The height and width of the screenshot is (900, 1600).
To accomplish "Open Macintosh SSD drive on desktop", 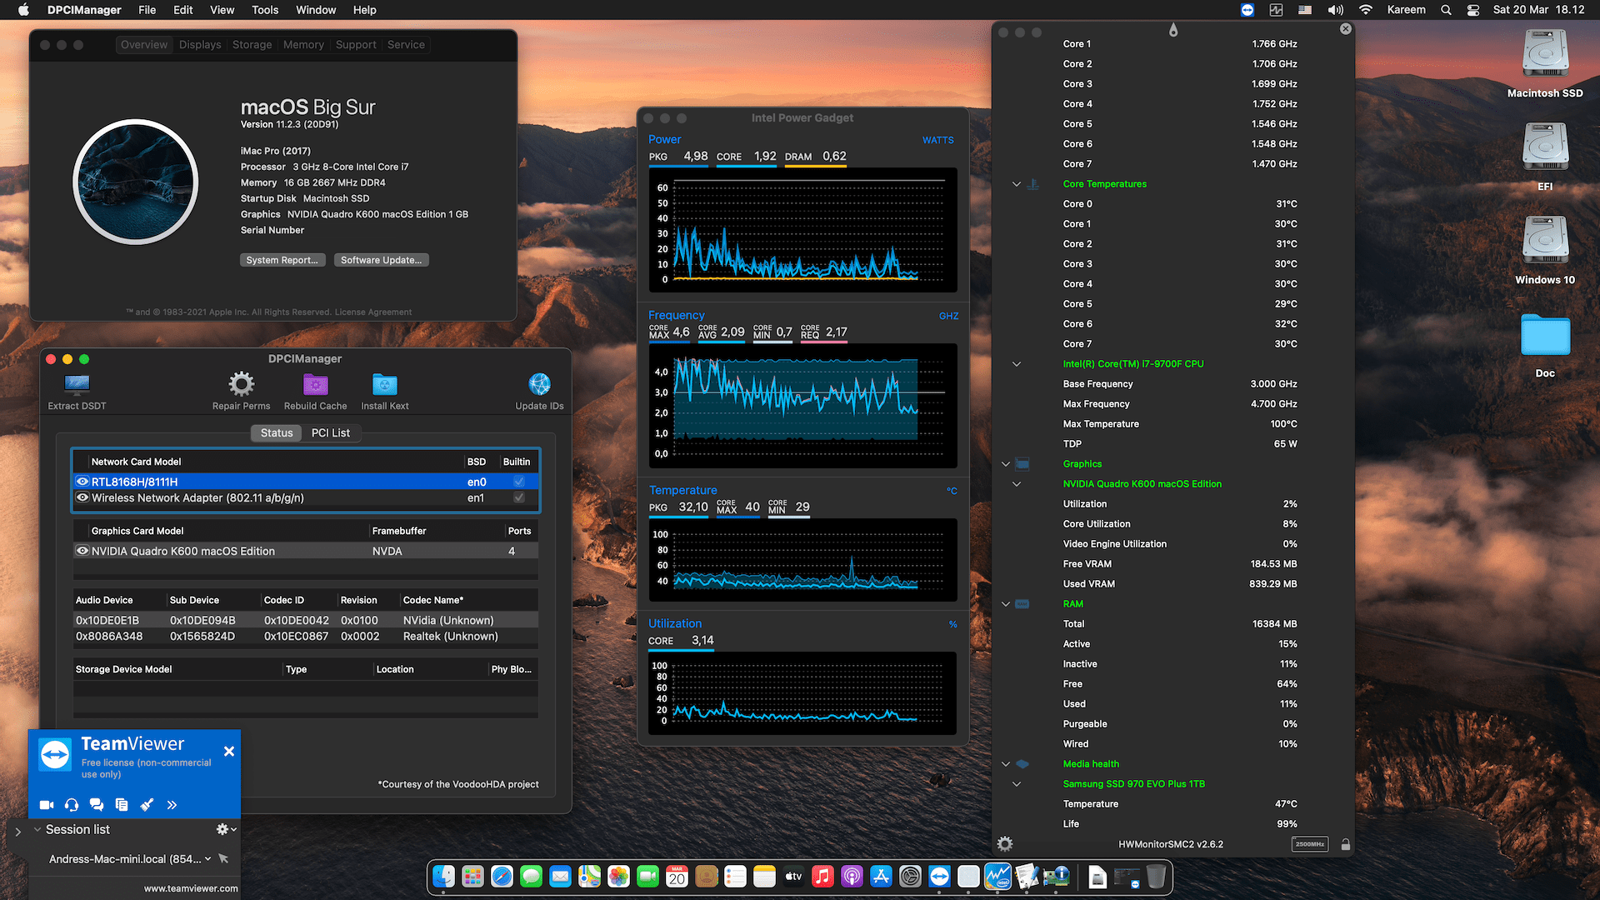I will coord(1545,54).
